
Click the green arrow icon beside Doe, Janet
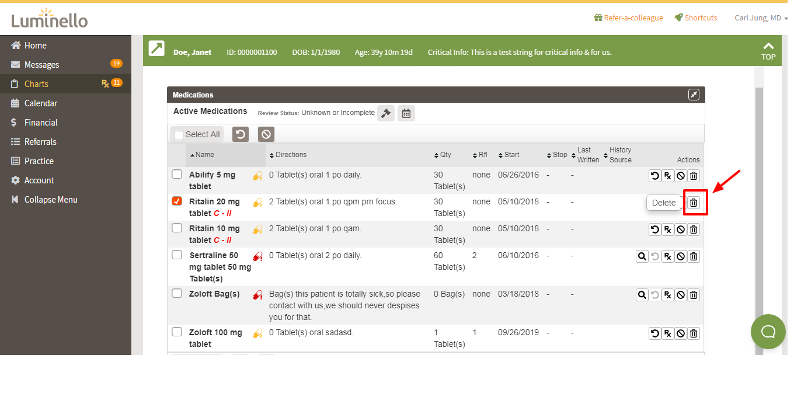coord(156,48)
